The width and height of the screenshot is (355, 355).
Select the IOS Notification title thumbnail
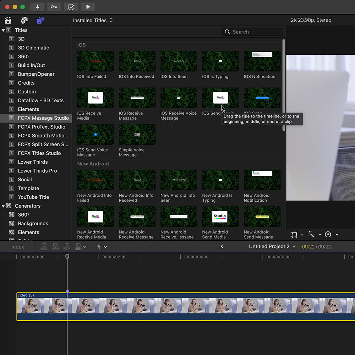click(262, 61)
